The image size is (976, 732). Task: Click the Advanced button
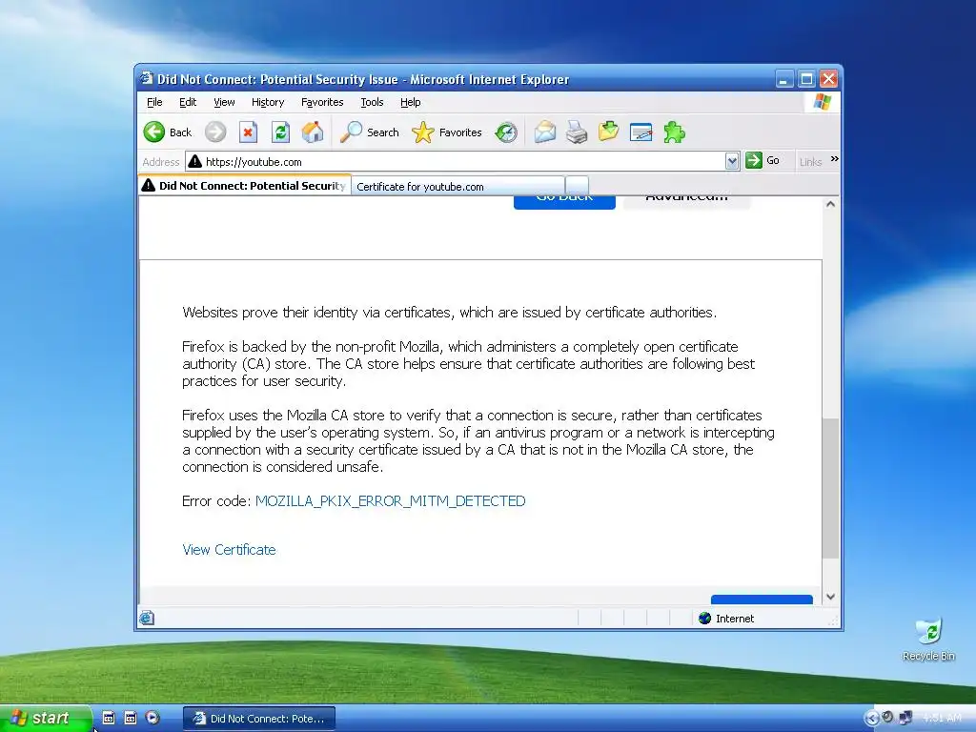(686, 202)
